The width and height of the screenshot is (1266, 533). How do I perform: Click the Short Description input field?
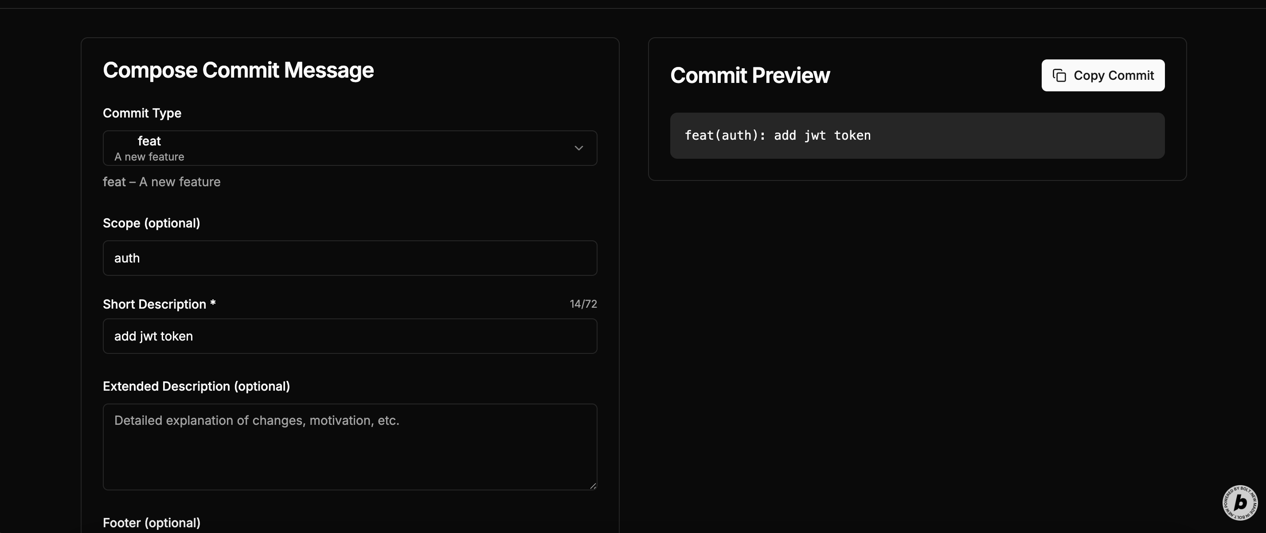(349, 336)
